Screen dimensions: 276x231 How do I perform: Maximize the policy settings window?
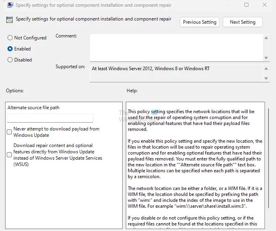246,5
